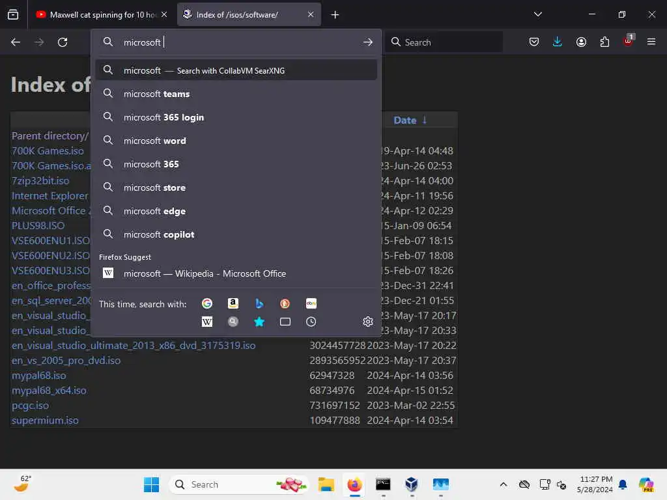Image resolution: width=667 pixels, height=500 pixels.
Task: Open mypal68.iso link
Action: pos(38,376)
